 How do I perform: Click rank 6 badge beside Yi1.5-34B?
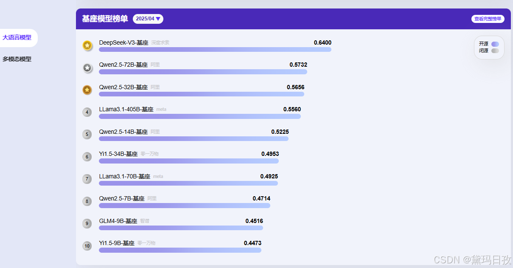point(87,157)
